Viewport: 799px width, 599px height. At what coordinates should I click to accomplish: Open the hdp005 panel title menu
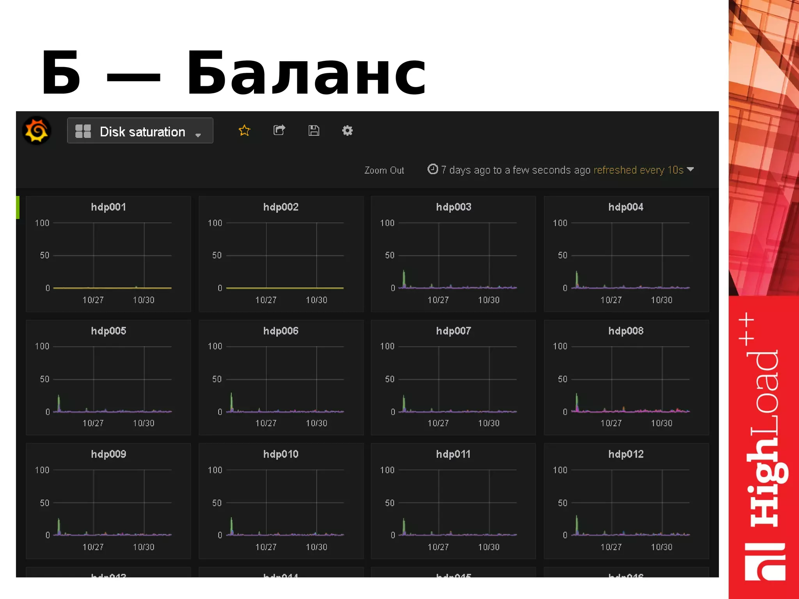coord(108,331)
